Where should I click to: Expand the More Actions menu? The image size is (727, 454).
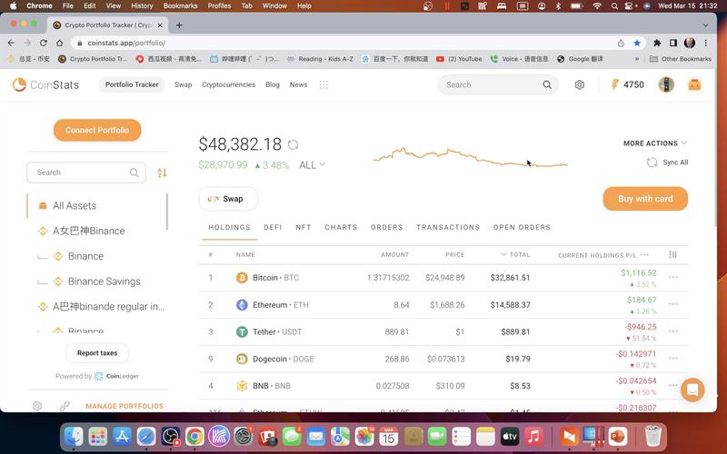click(654, 143)
